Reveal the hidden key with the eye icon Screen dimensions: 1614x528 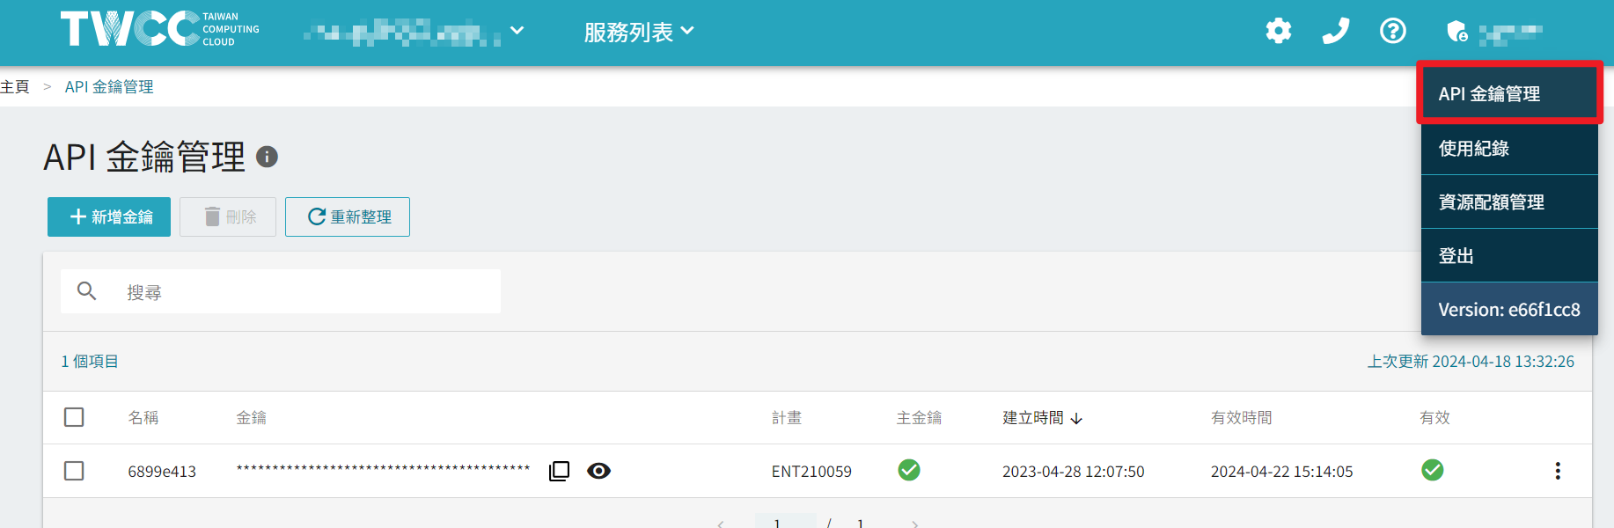click(x=598, y=471)
